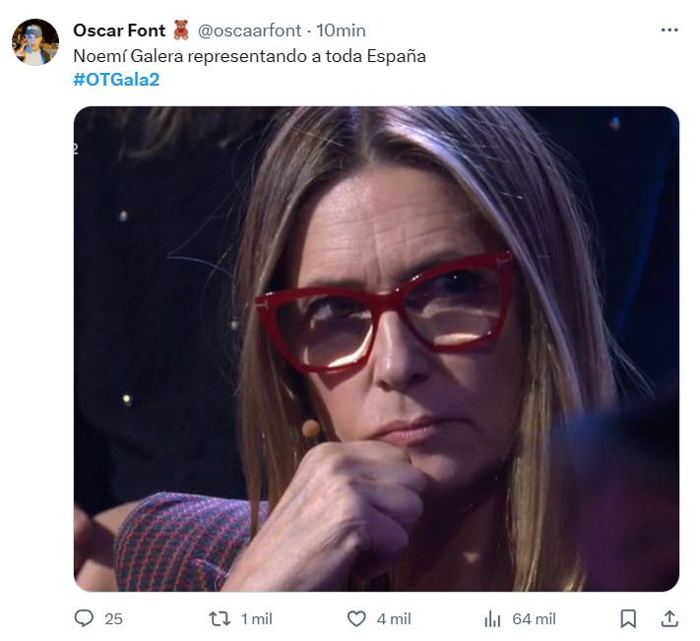Viewport: 700px width, 641px height.
Task: Click the 25 replies count
Action: pos(113,618)
